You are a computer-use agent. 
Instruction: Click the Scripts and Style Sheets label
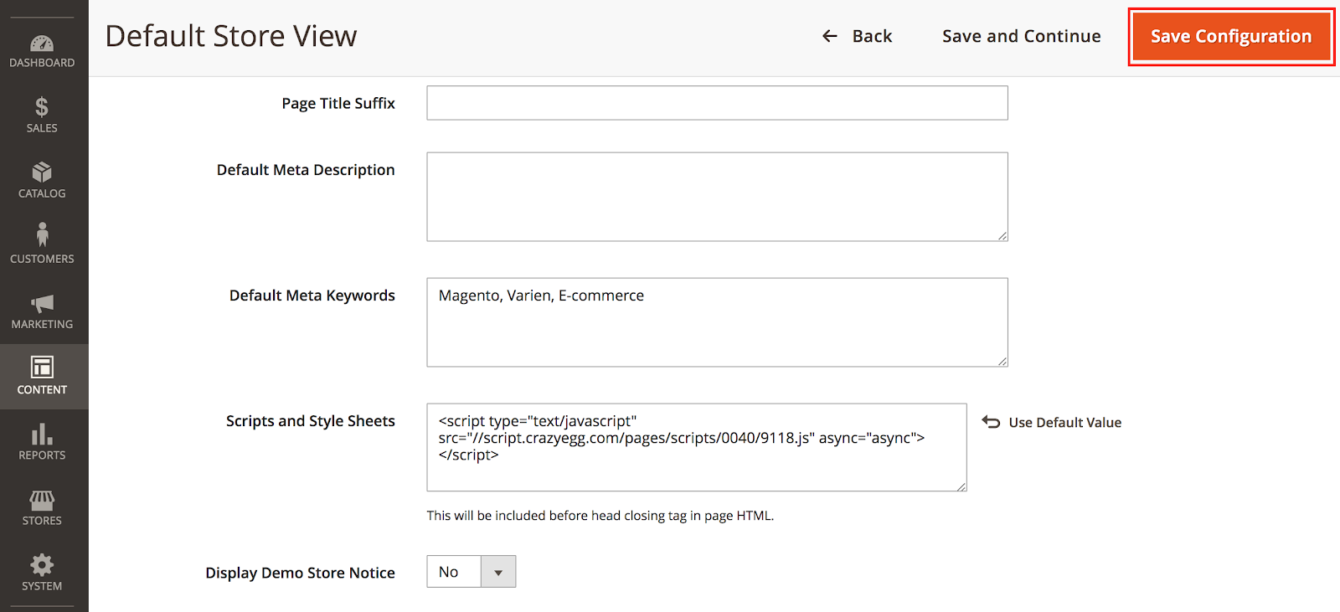[311, 421]
